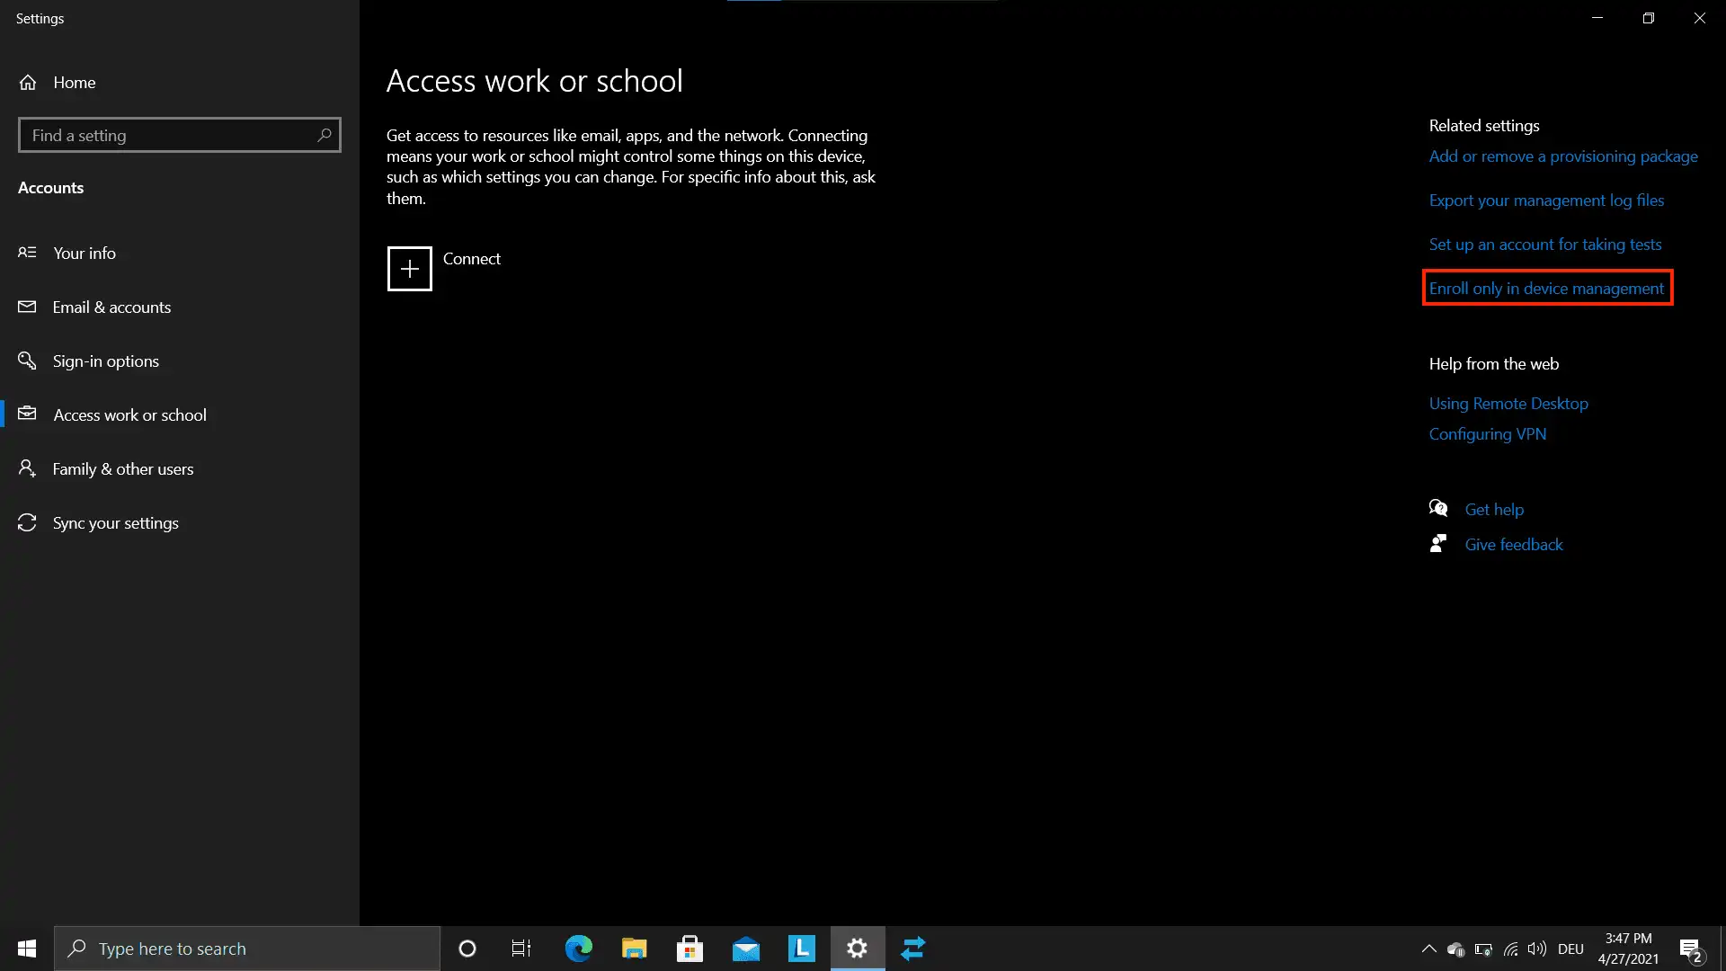Click the magnifier icon in settings search
The width and height of the screenshot is (1726, 971).
325,135
